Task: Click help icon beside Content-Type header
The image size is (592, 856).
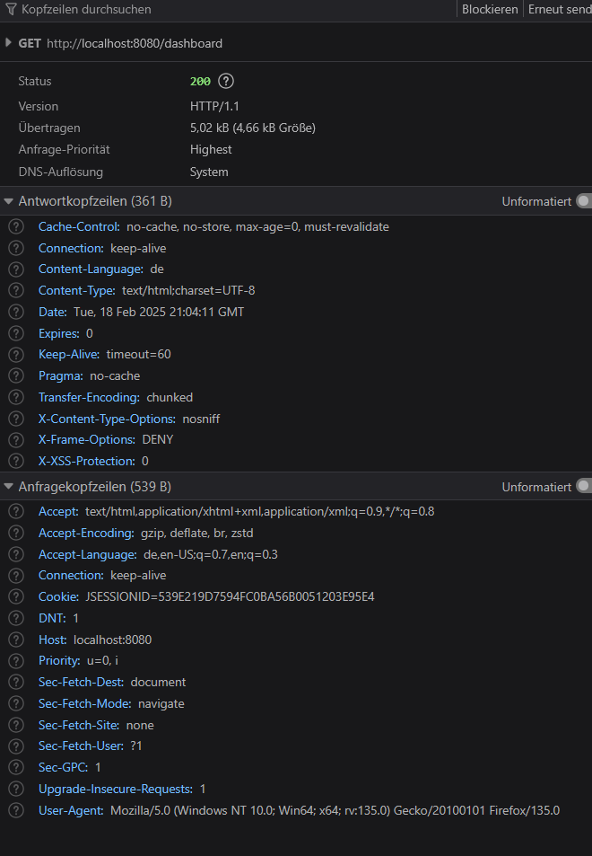Action: (x=16, y=290)
